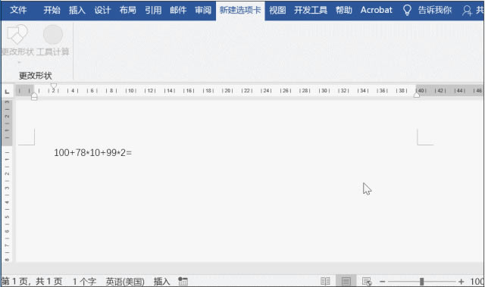Click the page count 第1页，共1页
Viewport: 485px width, 287px height.
point(32,282)
